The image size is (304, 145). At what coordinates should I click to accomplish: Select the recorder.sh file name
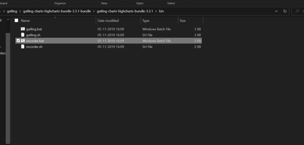[x=34, y=46]
